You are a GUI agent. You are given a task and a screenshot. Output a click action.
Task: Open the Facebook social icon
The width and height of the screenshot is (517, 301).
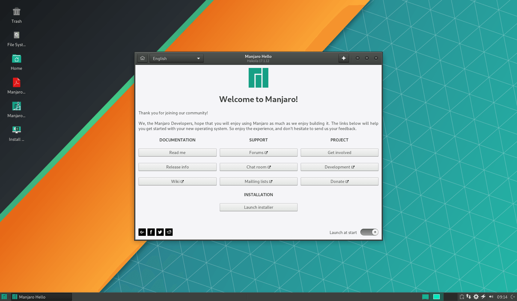tap(151, 232)
